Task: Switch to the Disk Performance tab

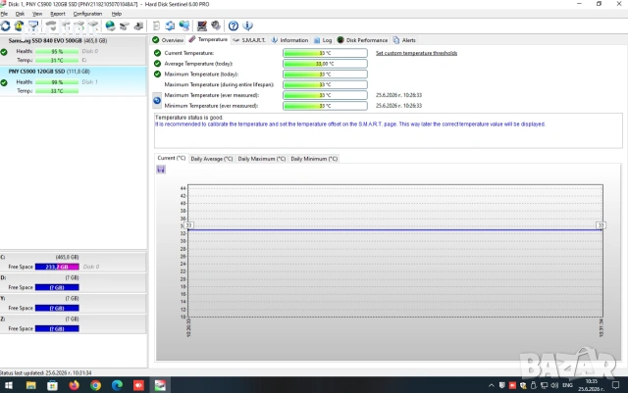Action: (362, 40)
